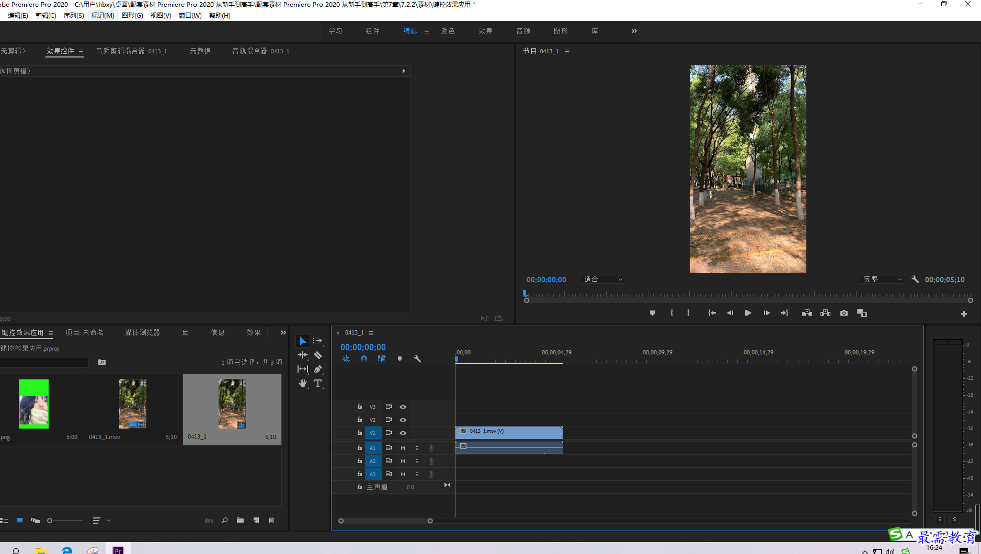Select the Razor tool
981x554 pixels.
coord(318,355)
